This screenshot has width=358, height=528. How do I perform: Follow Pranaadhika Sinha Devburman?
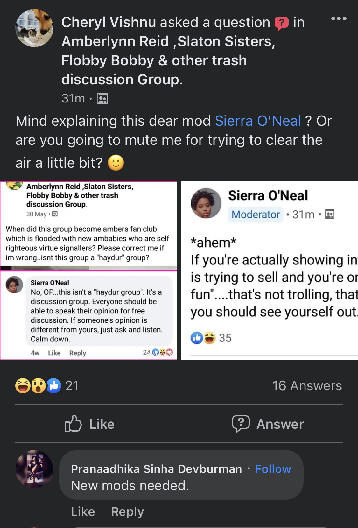coord(273,469)
